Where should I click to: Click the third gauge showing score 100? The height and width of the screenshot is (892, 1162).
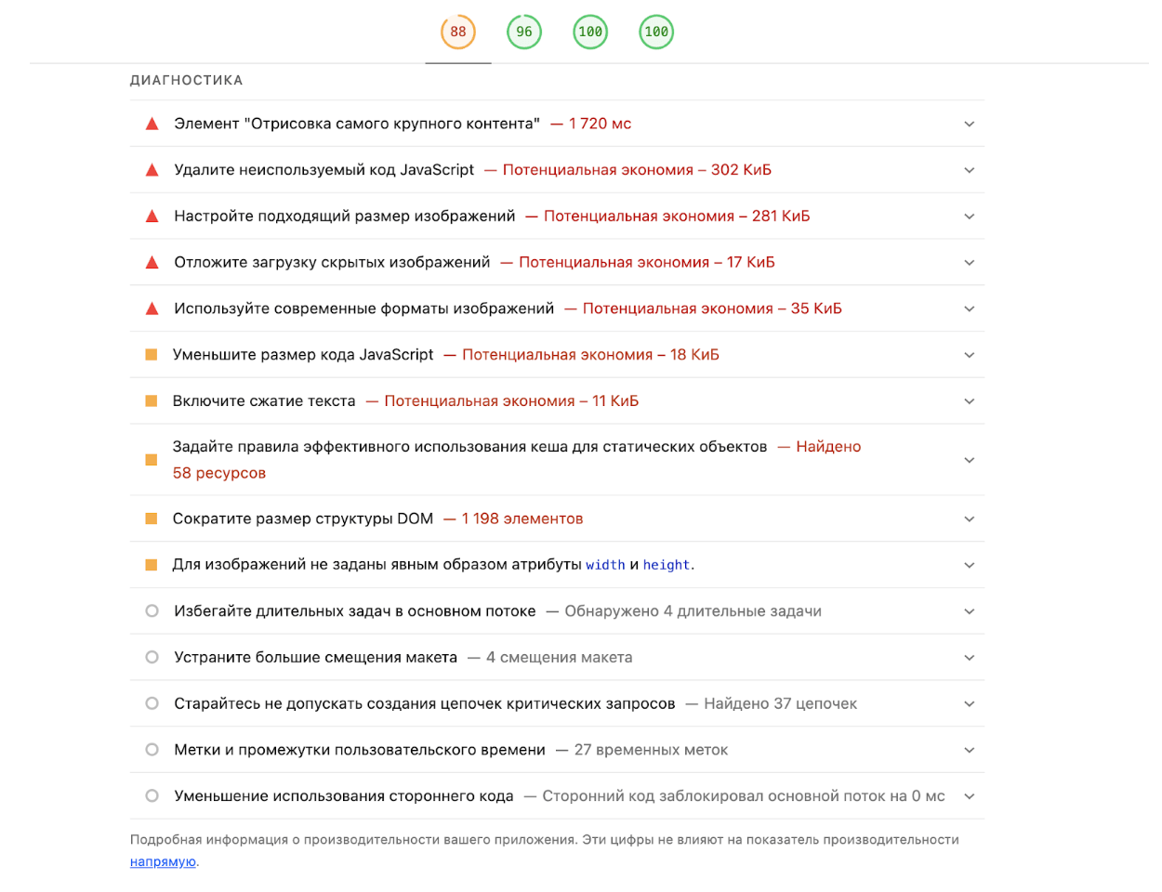[x=590, y=32]
